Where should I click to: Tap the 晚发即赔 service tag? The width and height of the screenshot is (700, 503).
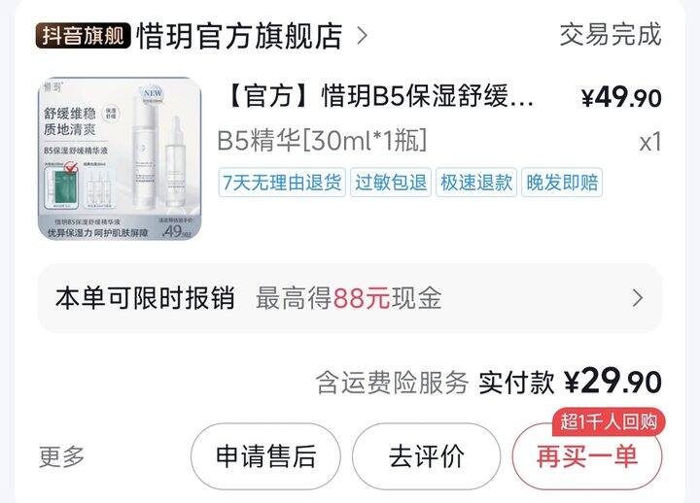(x=562, y=183)
